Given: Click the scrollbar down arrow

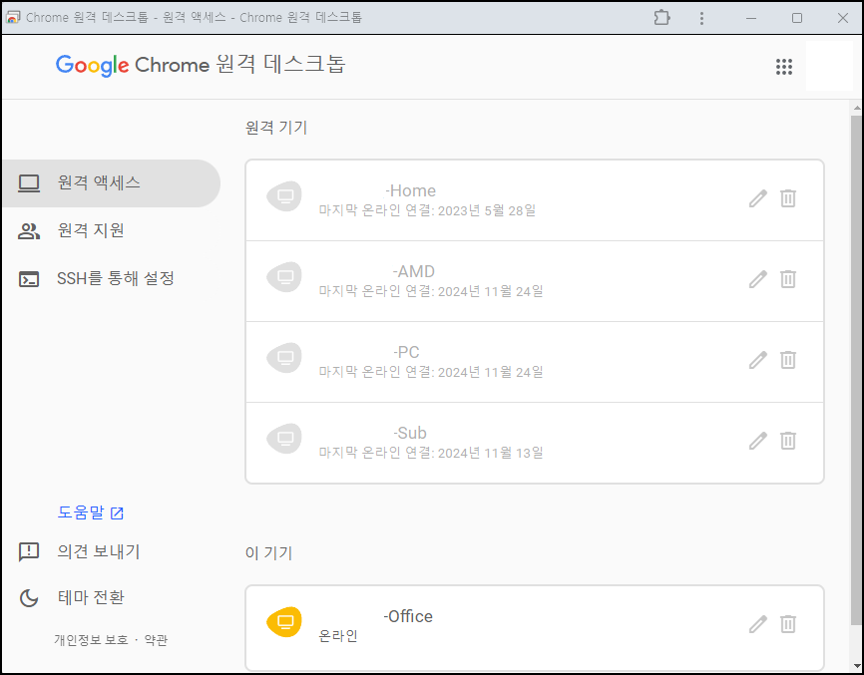Looking at the screenshot, I should click(856, 666).
